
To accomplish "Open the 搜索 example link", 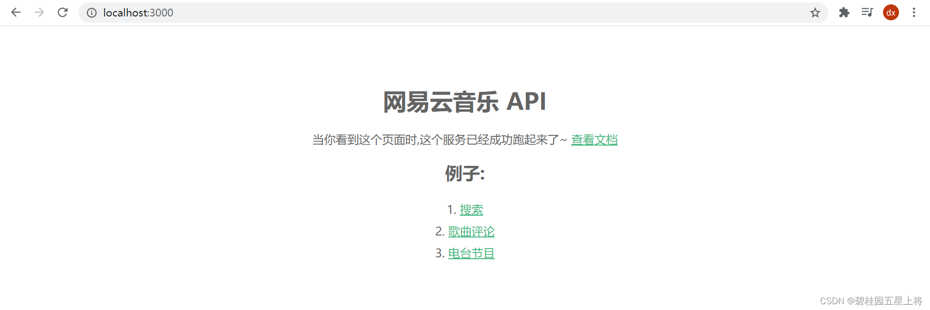I will click(x=471, y=210).
